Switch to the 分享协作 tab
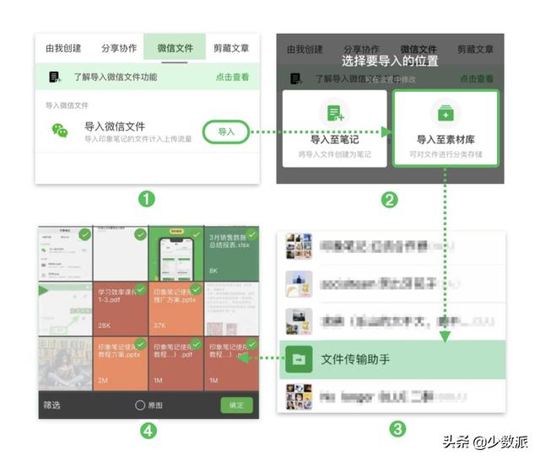540x461 pixels. point(119,48)
